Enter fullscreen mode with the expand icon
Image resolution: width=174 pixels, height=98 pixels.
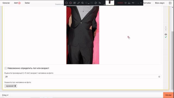pos(170,3)
